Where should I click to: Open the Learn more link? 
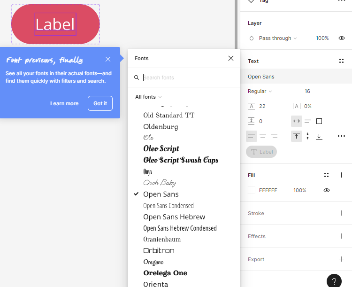point(64,103)
